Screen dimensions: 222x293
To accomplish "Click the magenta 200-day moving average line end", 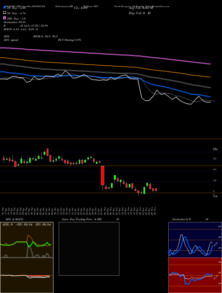I will [x=210, y=64].
